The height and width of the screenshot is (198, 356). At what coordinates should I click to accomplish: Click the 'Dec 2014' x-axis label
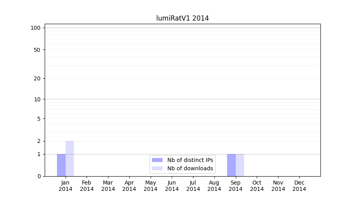click(x=299, y=186)
